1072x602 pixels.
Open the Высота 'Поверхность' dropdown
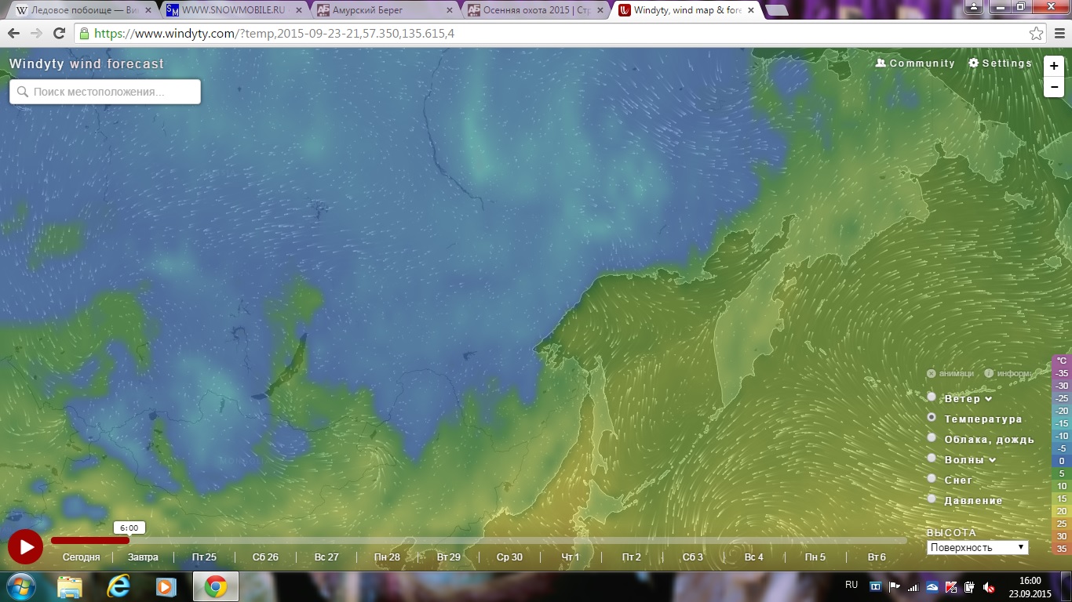pos(977,547)
